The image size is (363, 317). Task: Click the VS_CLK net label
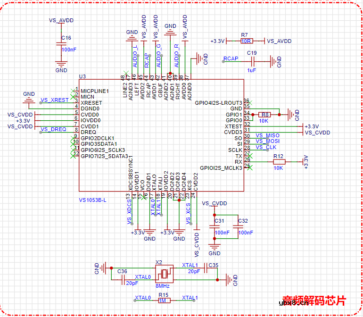tap(266, 147)
